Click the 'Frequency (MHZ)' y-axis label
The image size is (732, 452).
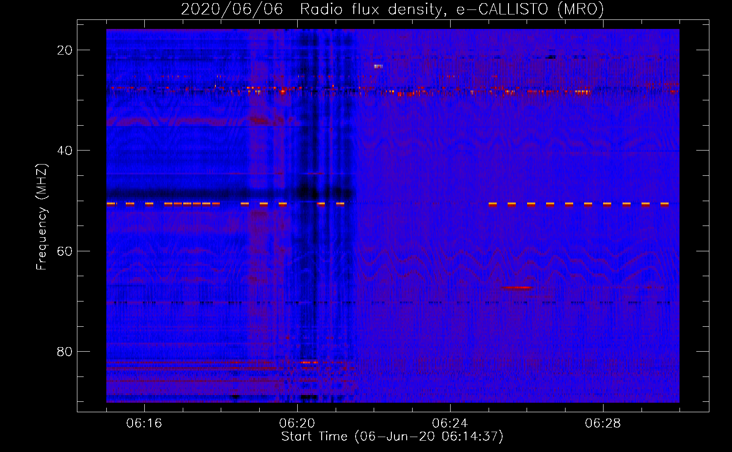click(x=42, y=217)
